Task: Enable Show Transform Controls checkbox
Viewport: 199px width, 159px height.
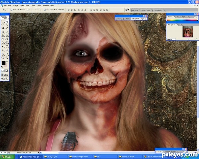Action: click(45, 10)
